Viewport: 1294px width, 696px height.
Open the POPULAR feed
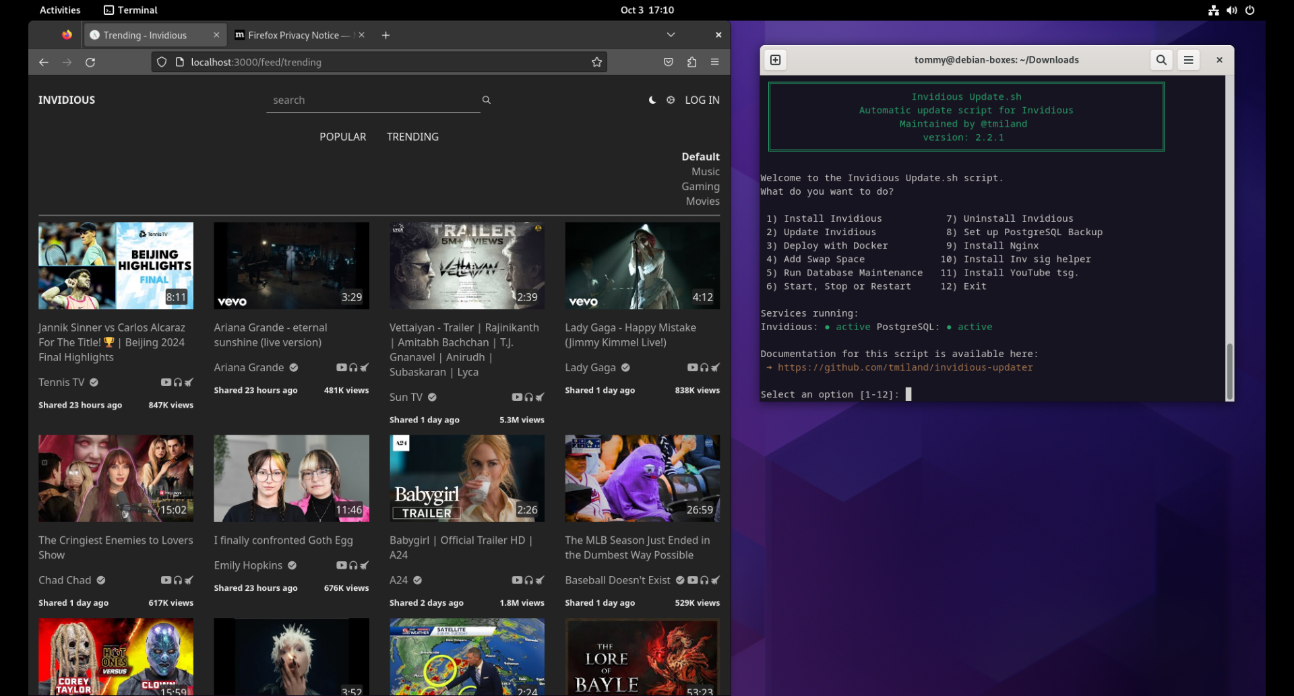(343, 137)
